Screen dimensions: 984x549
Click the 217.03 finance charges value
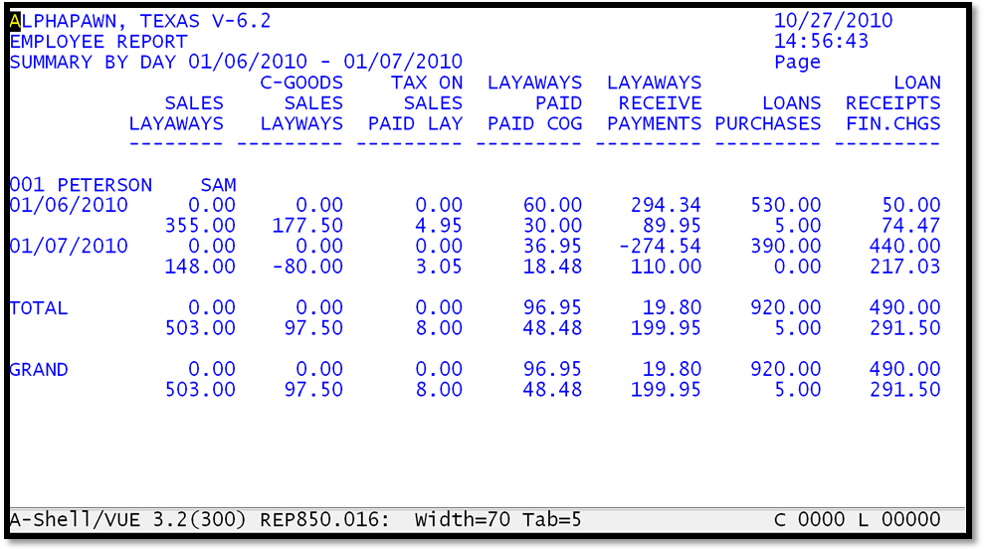[x=904, y=268]
